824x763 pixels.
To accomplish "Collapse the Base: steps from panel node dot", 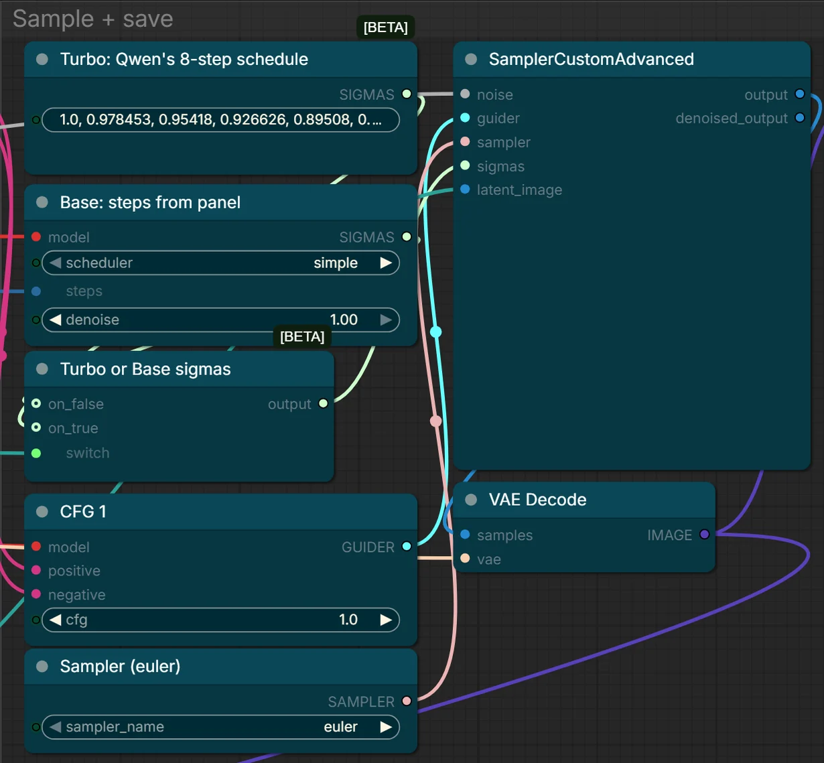I will pyautogui.click(x=42, y=202).
